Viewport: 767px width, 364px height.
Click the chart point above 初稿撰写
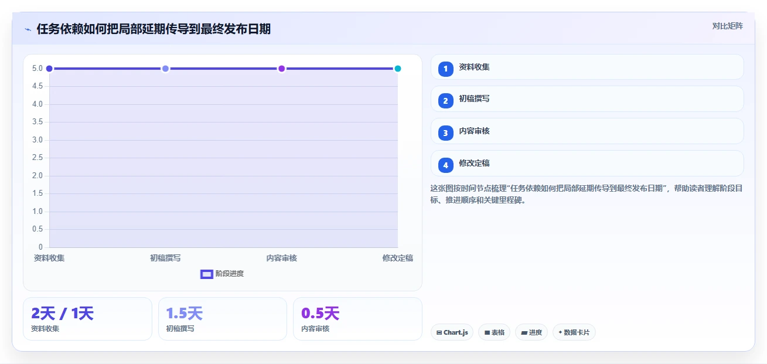pos(165,69)
